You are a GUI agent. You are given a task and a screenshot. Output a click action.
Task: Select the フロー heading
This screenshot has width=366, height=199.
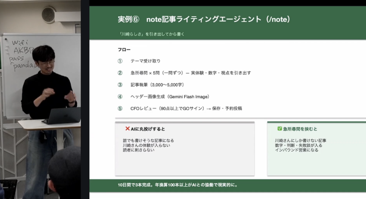pyautogui.click(x=124, y=49)
